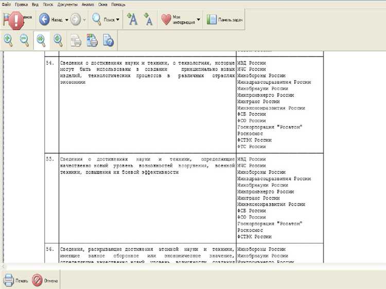Click the zoom in magnifier icon
This screenshot has height=289, width=386.
click(x=9, y=40)
